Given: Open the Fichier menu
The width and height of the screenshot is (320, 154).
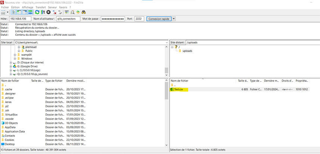Looking at the screenshot, I should point(5,7).
